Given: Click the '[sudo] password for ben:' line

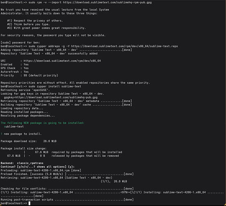Looking at the screenshot, I should 20,43.
